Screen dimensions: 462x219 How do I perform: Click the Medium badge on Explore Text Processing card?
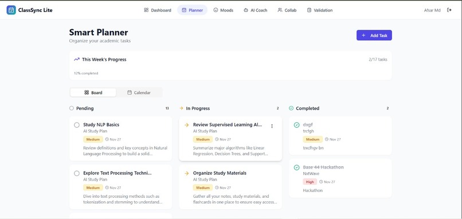[x=93, y=188]
